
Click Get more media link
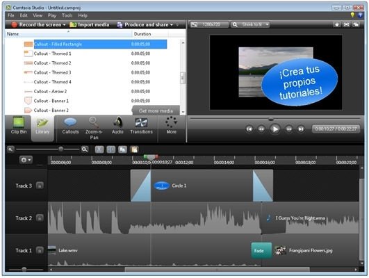pyautogui.click(x=156, y=111)
